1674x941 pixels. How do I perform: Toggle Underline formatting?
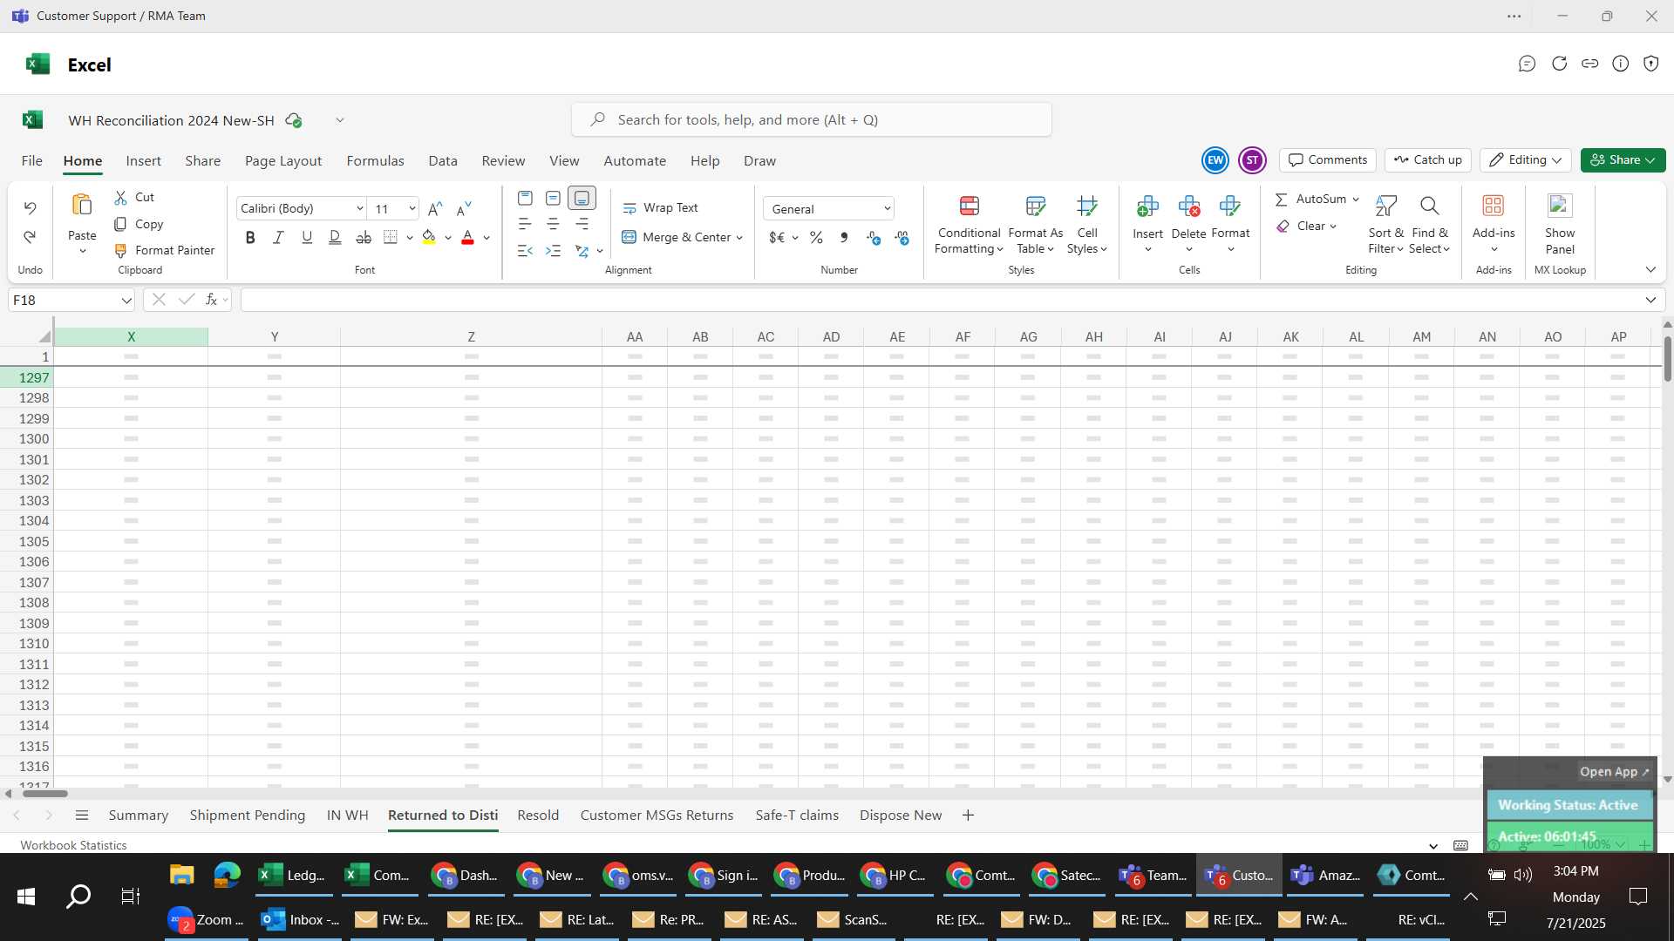coord(307,237)
